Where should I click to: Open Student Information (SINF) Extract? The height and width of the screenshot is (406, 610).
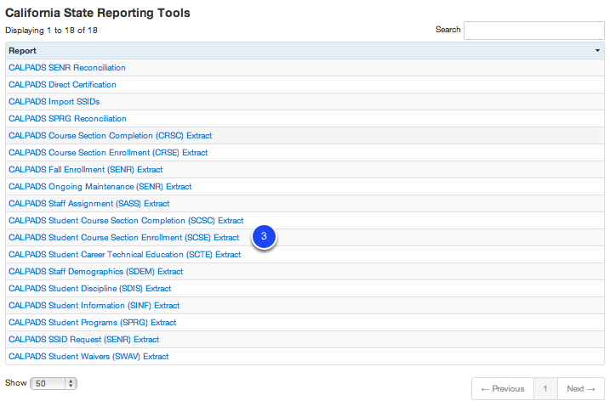point(94,306)
